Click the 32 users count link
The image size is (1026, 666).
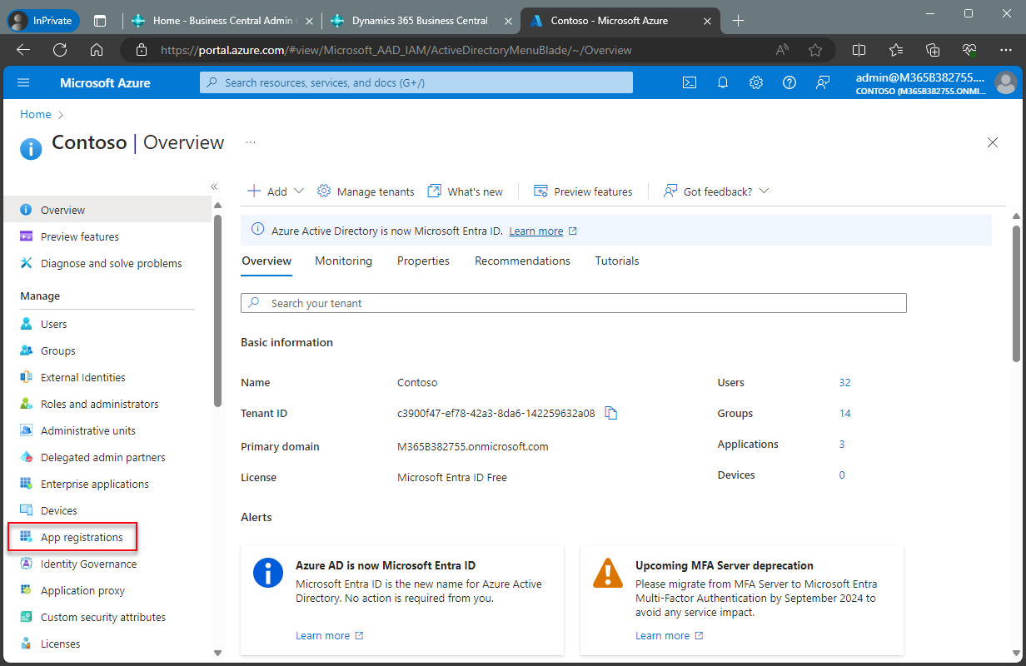point(844,382)
